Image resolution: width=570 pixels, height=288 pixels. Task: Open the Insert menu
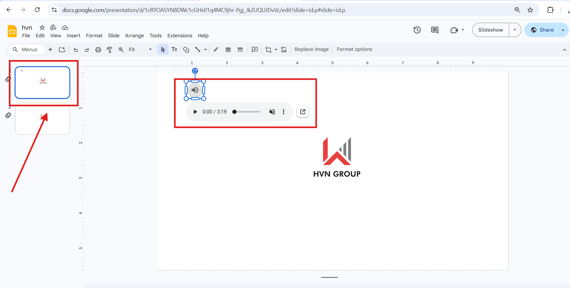74,36
